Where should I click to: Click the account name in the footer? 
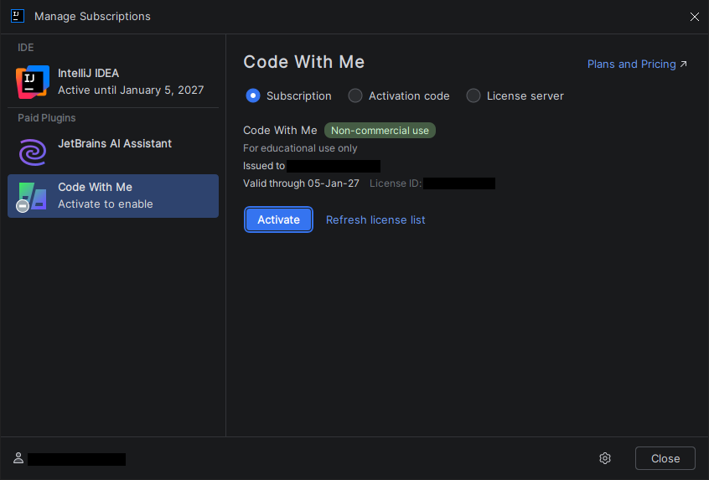pyautogui.click(x=76, y=459)
